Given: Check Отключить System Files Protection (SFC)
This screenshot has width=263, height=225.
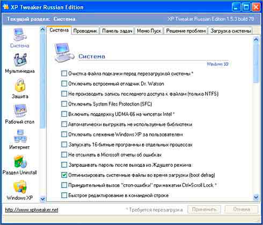Looking at the screenshot, I should click(64, 104).
